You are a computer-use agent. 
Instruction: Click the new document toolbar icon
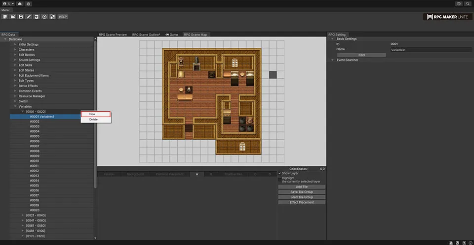[x=5, y=17]
